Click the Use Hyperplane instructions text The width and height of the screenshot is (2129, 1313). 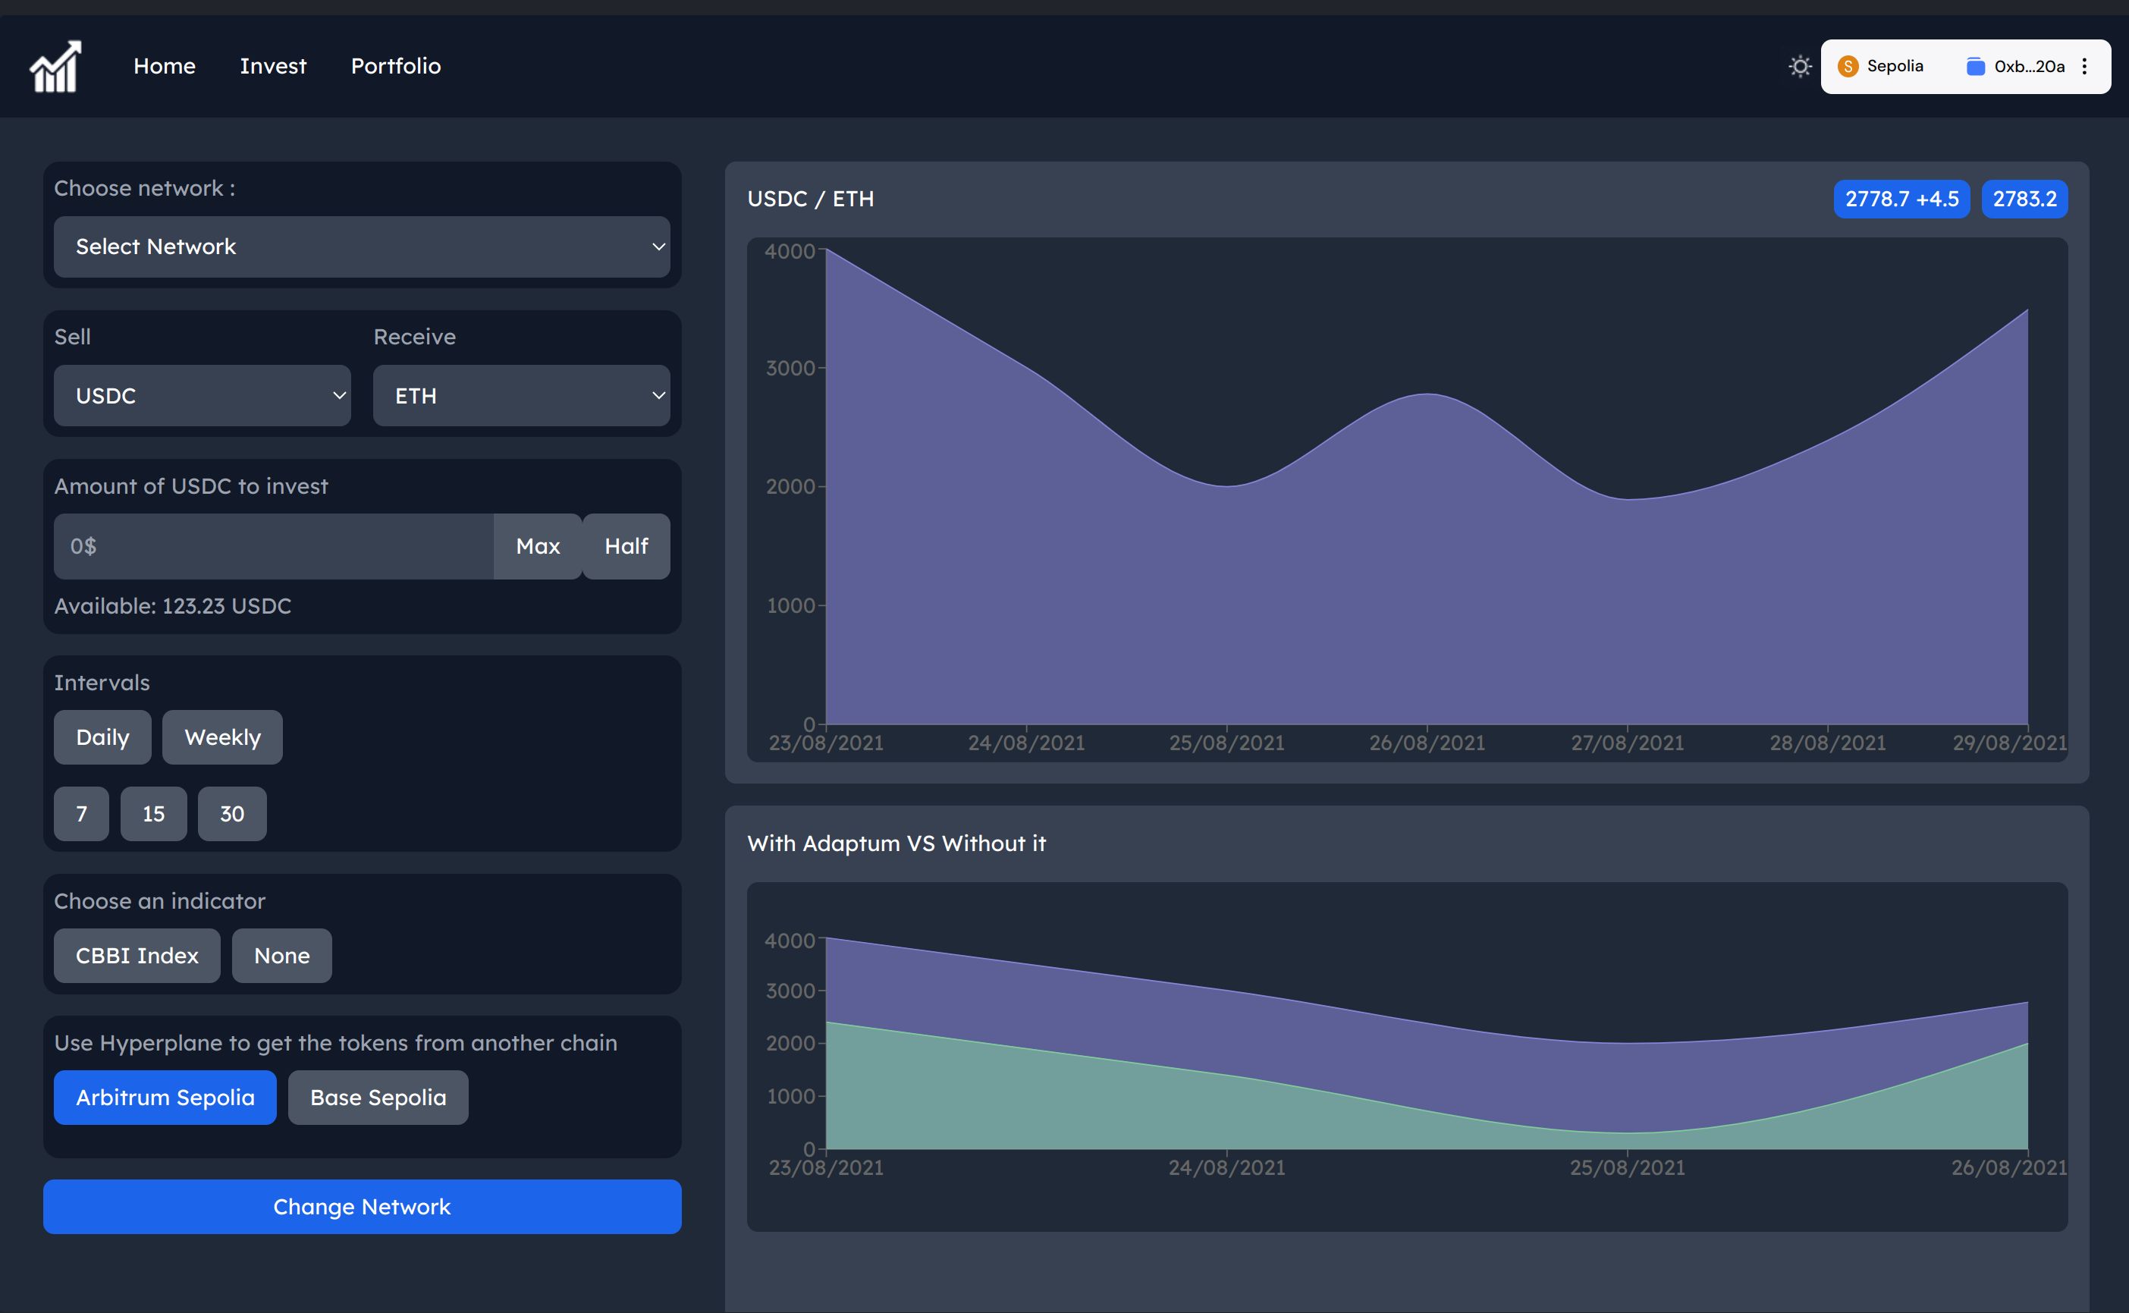point(336,1043)
